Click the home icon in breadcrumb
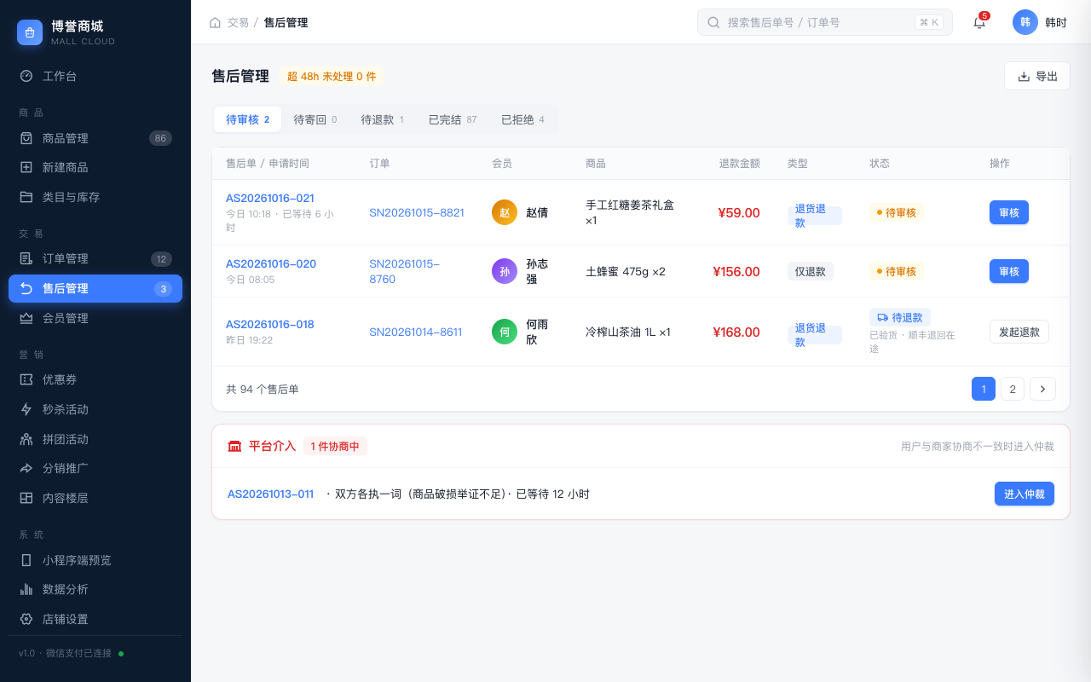The width and height of the screenshot is (1091, 682). [215, 22]
